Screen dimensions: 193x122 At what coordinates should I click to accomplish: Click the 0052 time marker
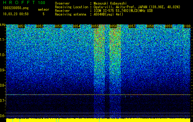(x=40, y=26)
